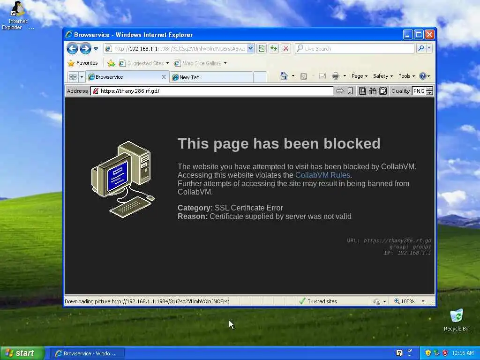Click the 'URL: https://thany286.rf.gd' footer text
The image size is (480, 360).
coord(389,240)
